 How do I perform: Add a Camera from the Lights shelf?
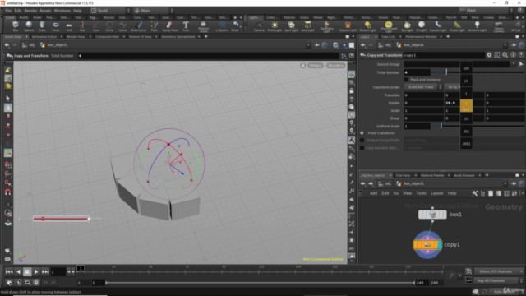pyautogui.click(x=259, y=26)
